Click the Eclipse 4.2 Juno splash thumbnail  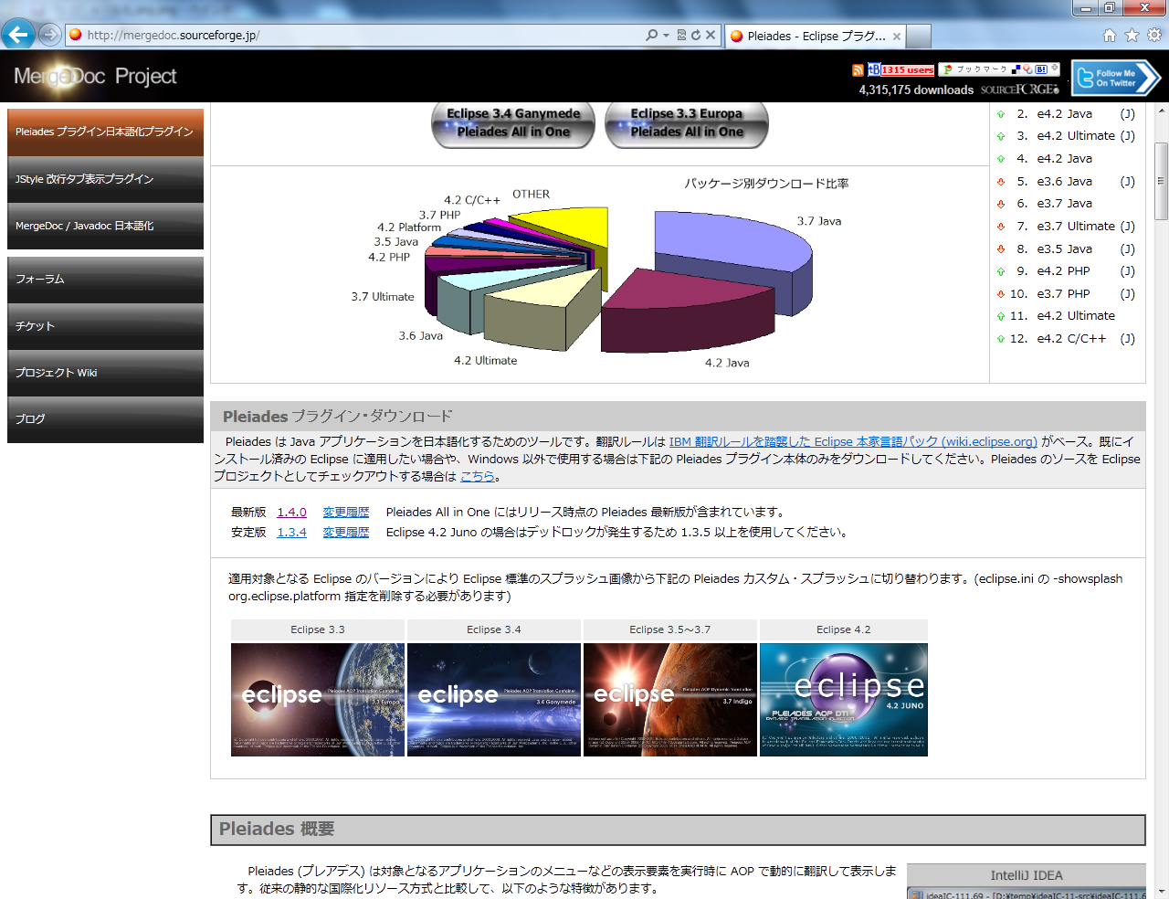844,700
